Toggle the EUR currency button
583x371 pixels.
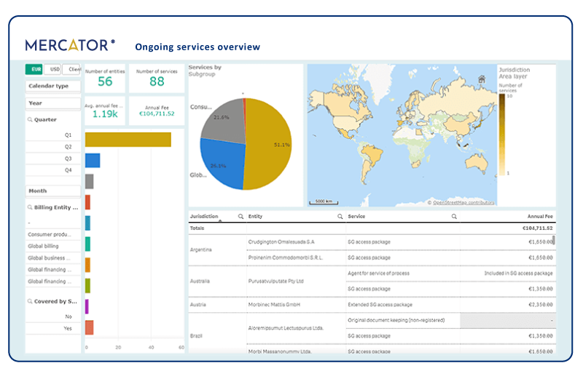pos(34,69)
